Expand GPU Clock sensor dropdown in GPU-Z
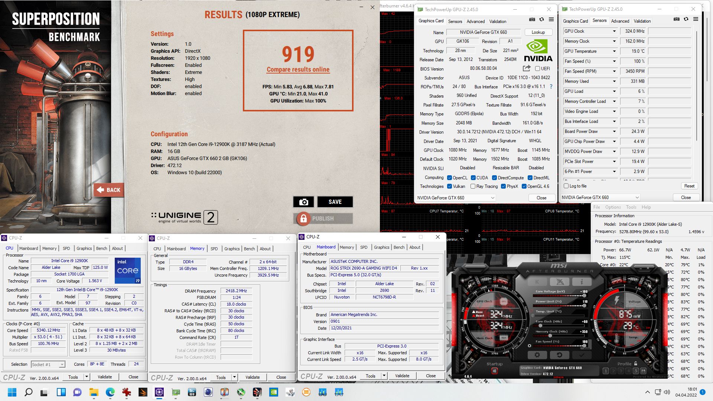The image size is (713, 401). click(614, 31)
